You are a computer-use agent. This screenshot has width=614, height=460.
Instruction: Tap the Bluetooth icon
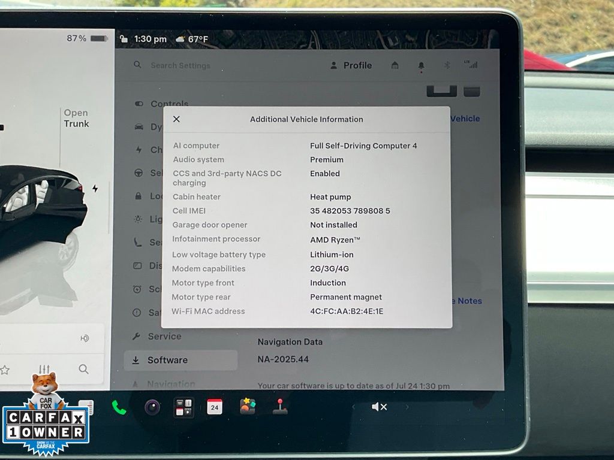[x=447, y=65]
